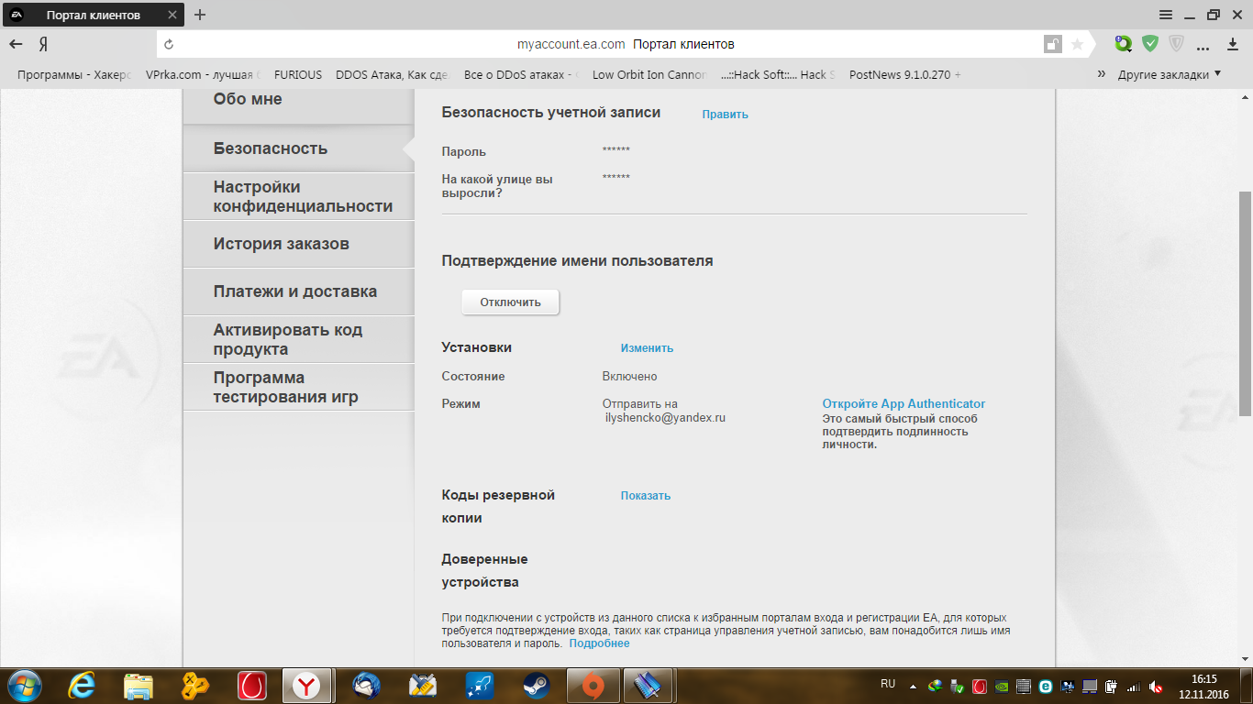Click the green shield checkmark extension
Viewport: 1253px width, 704px height.
1150,43
